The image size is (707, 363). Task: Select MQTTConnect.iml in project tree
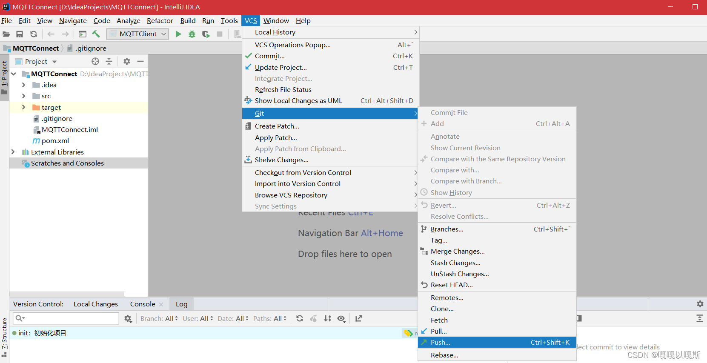pyautogui.click(x=70, y=129)
